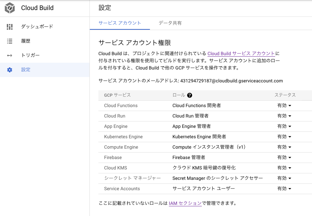Select 設定 in the sidebar
Image resolution: width=312 pixels, height=216 pixels.
[x=45, y=70]
